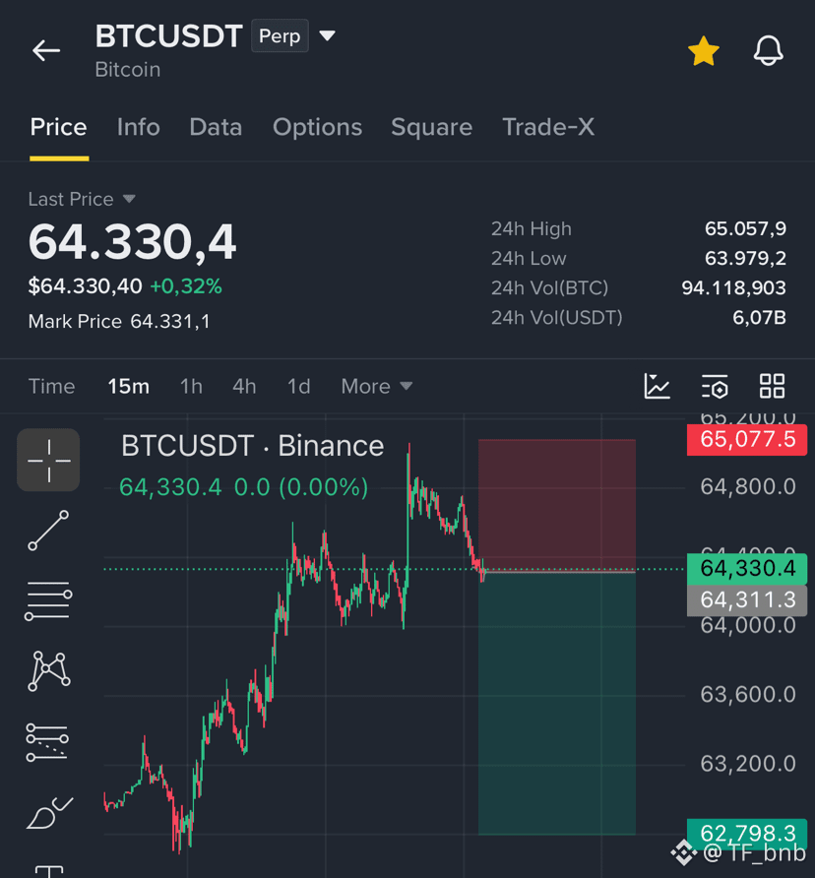Select the position projection tool

click(x=47, y=742)
